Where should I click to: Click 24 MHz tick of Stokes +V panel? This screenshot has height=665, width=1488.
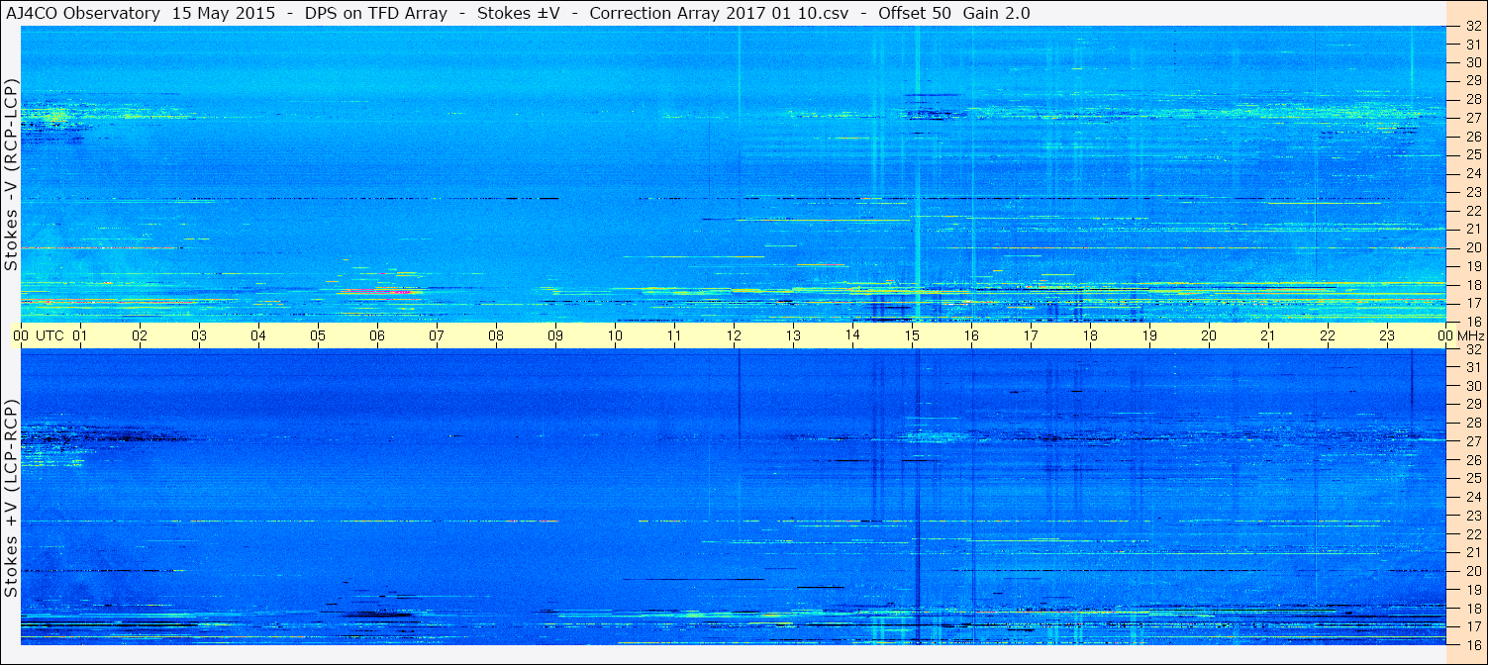(1473, 497)
